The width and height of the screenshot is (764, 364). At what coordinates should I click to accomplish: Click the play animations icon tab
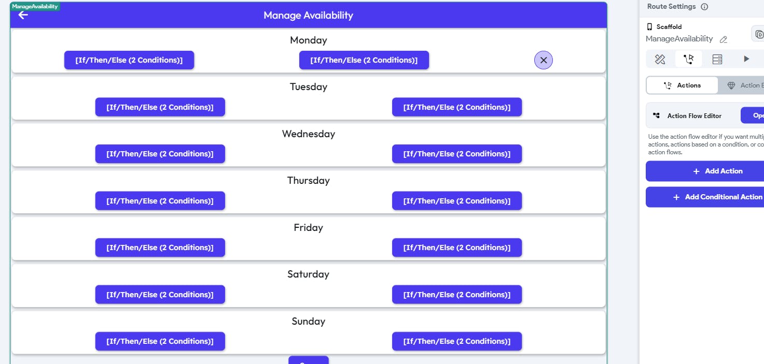746,59
